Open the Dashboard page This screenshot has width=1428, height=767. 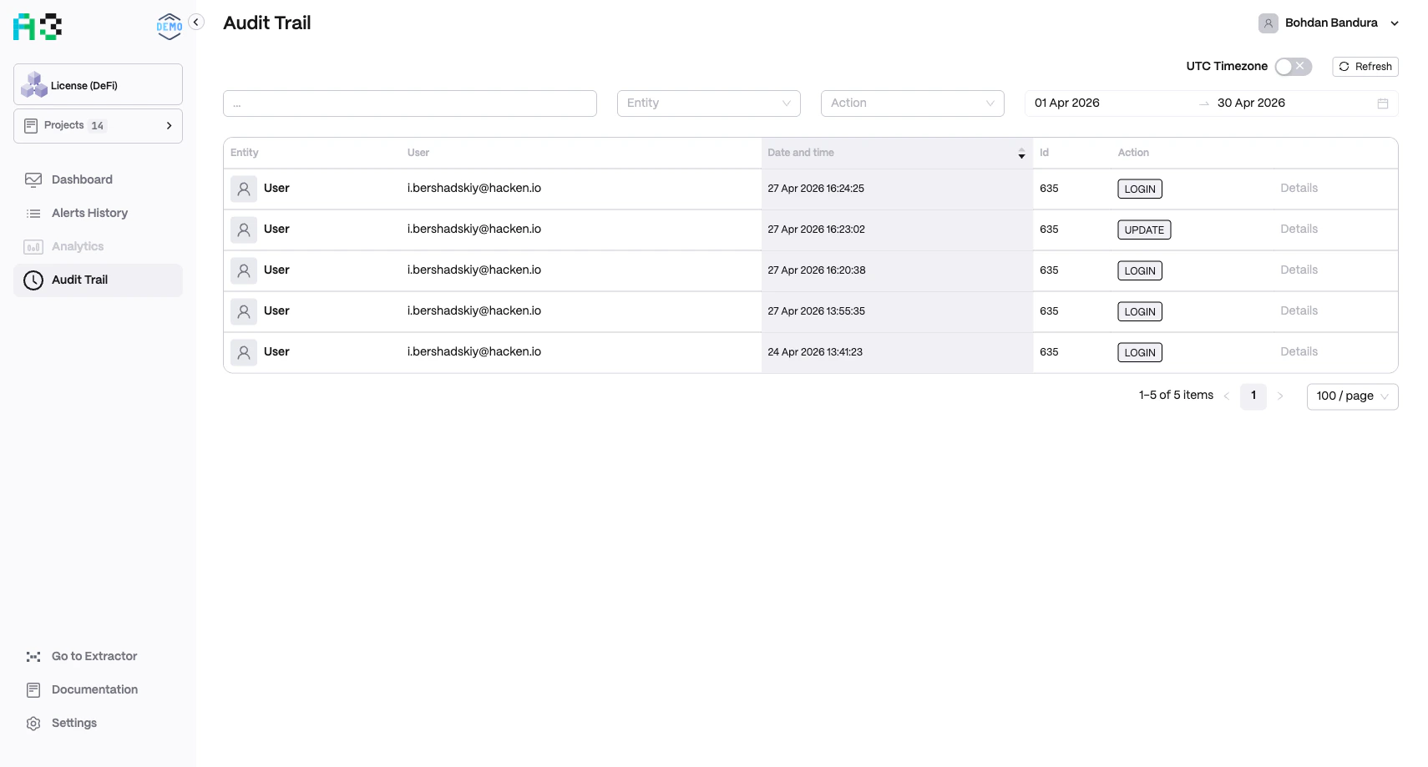pyautogui.click(x=98, y=179)
